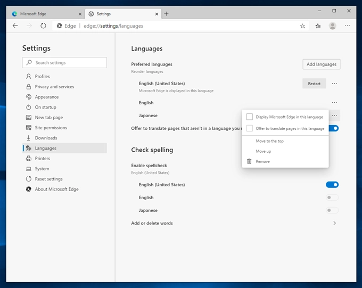
Task: Toggle the Offer to translate pages switch
Action: pos(334,128)
